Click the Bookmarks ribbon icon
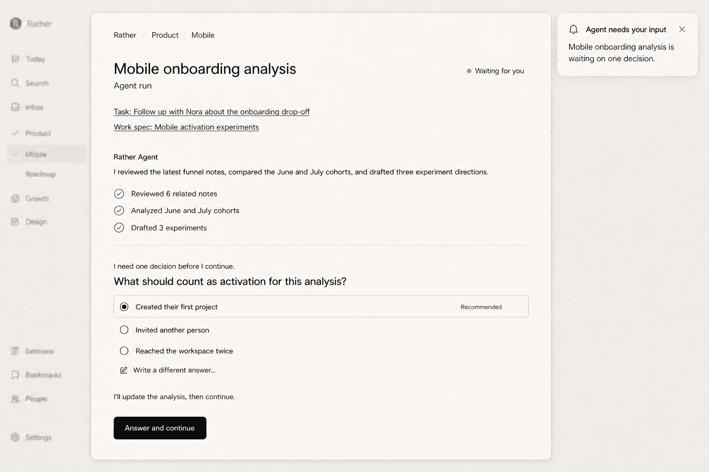The image size is (709, 472). (15, 375)
